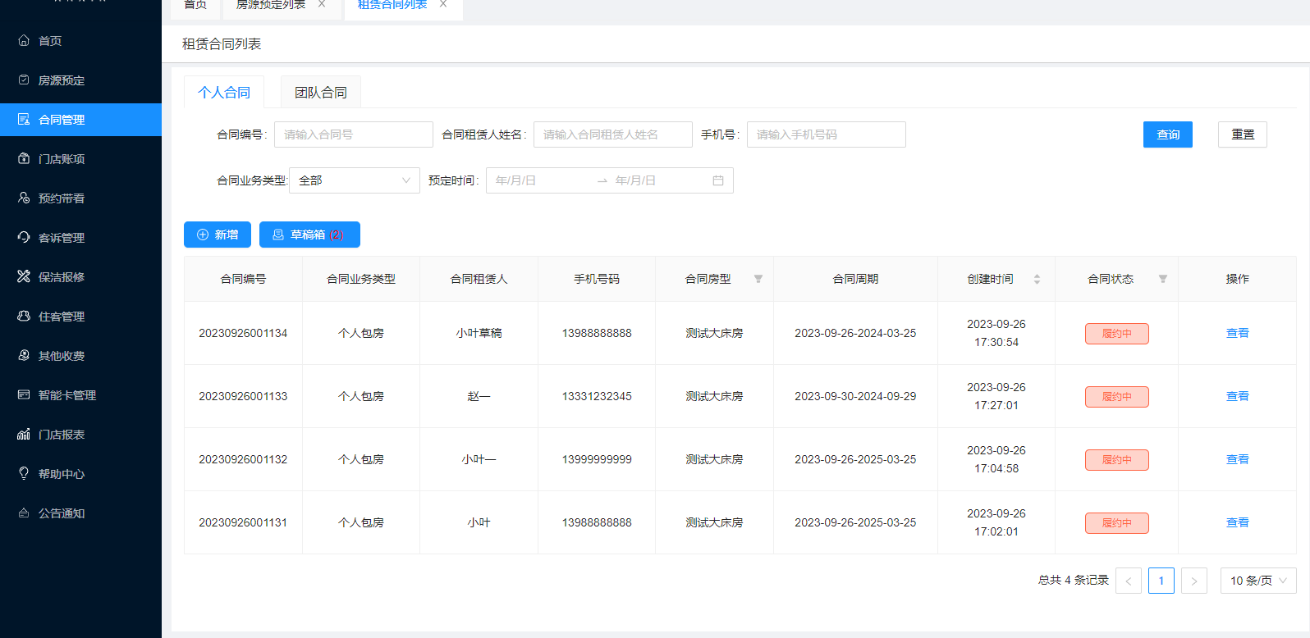Click the 新增 add button

218,235
